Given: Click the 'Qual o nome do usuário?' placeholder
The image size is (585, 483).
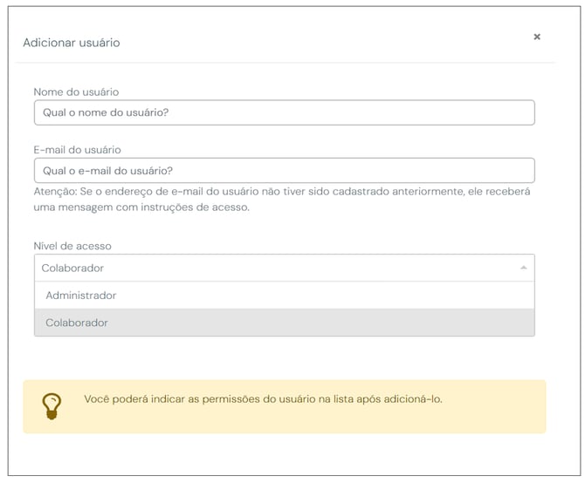Looking at the screenshot, I should click(106, 112).
